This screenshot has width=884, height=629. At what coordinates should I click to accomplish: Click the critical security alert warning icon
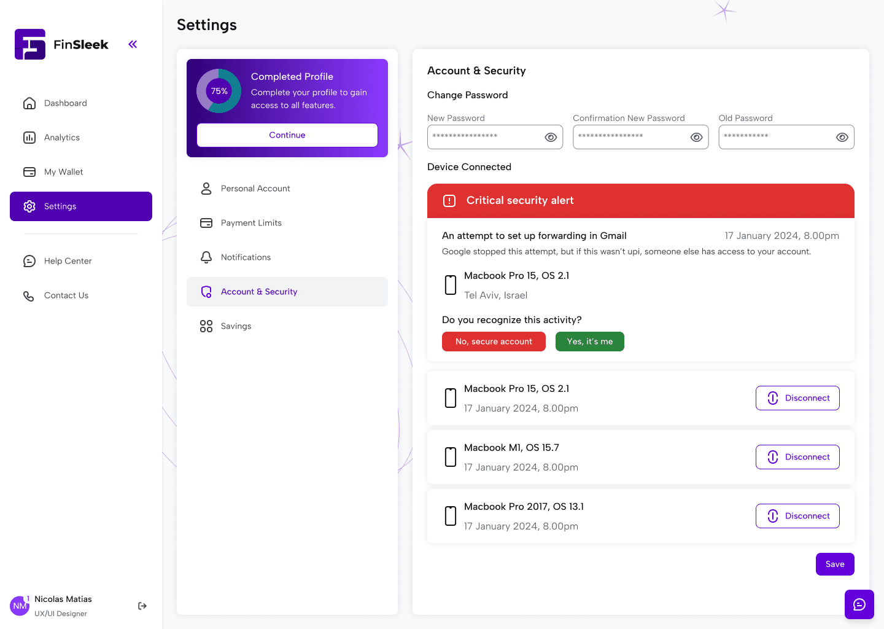449,201
